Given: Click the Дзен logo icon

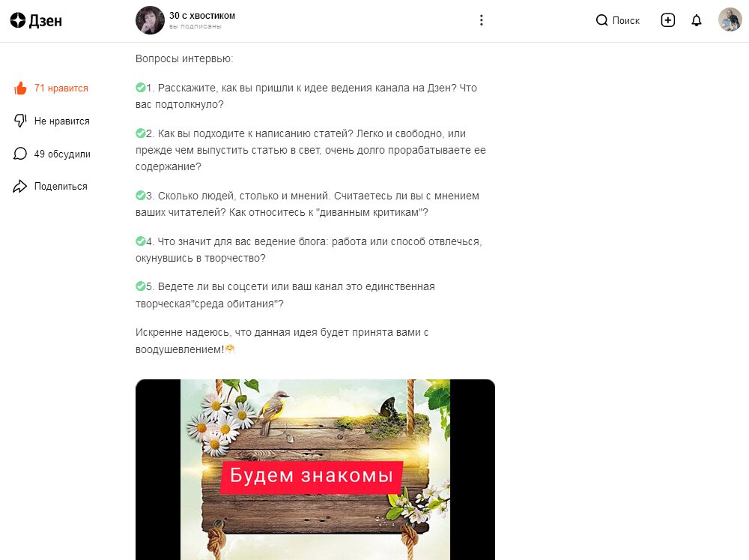Looking at the screenshot, I should pos(18,20).
